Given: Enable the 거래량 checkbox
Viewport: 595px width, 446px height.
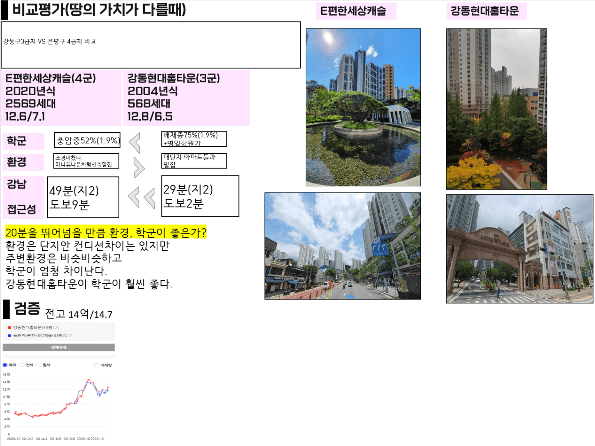Looking at the screenshot, I should click(x=96, y=365).
